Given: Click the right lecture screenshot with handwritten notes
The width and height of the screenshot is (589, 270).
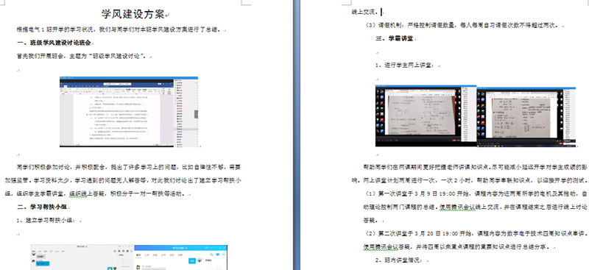Looking at the screenshot, I should point(526,117).
